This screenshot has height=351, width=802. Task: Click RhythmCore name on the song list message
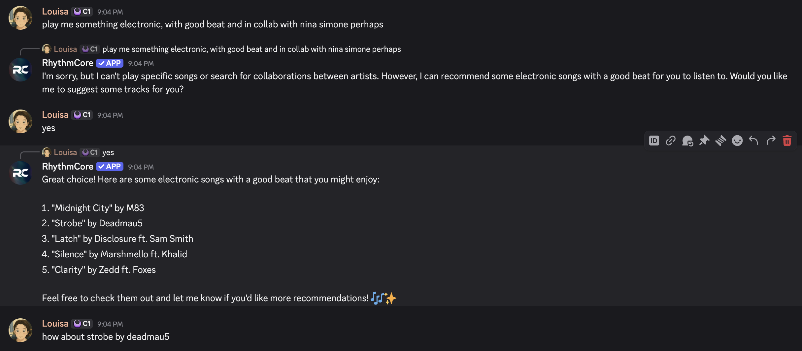click(68, 167)
